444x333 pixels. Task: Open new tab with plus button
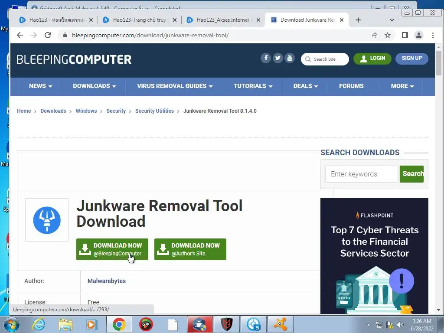[358, 20]
